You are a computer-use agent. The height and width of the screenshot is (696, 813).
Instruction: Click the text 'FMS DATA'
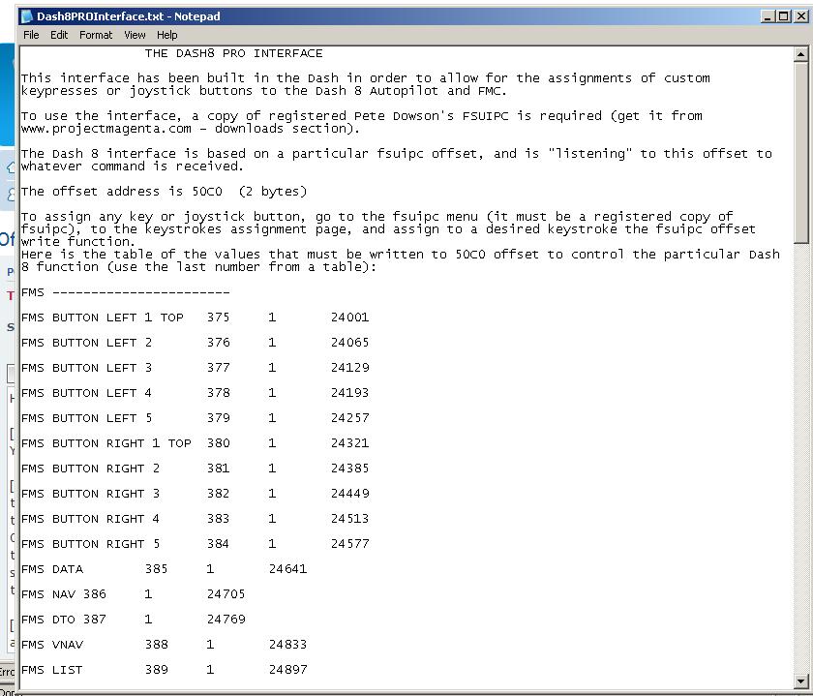(x=52, y=569)
